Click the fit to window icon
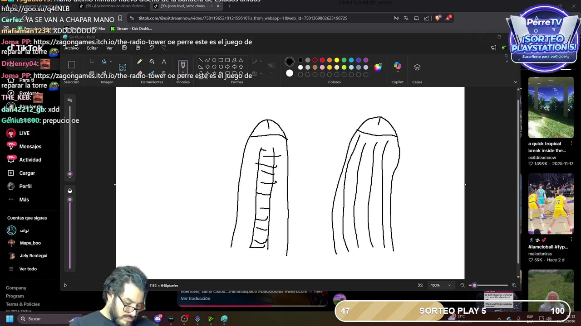 point(420,285)
